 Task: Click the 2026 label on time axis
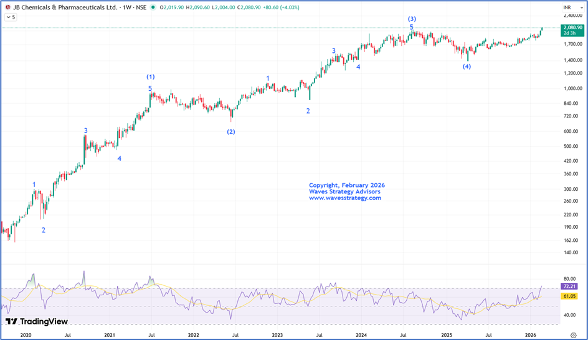531,335
